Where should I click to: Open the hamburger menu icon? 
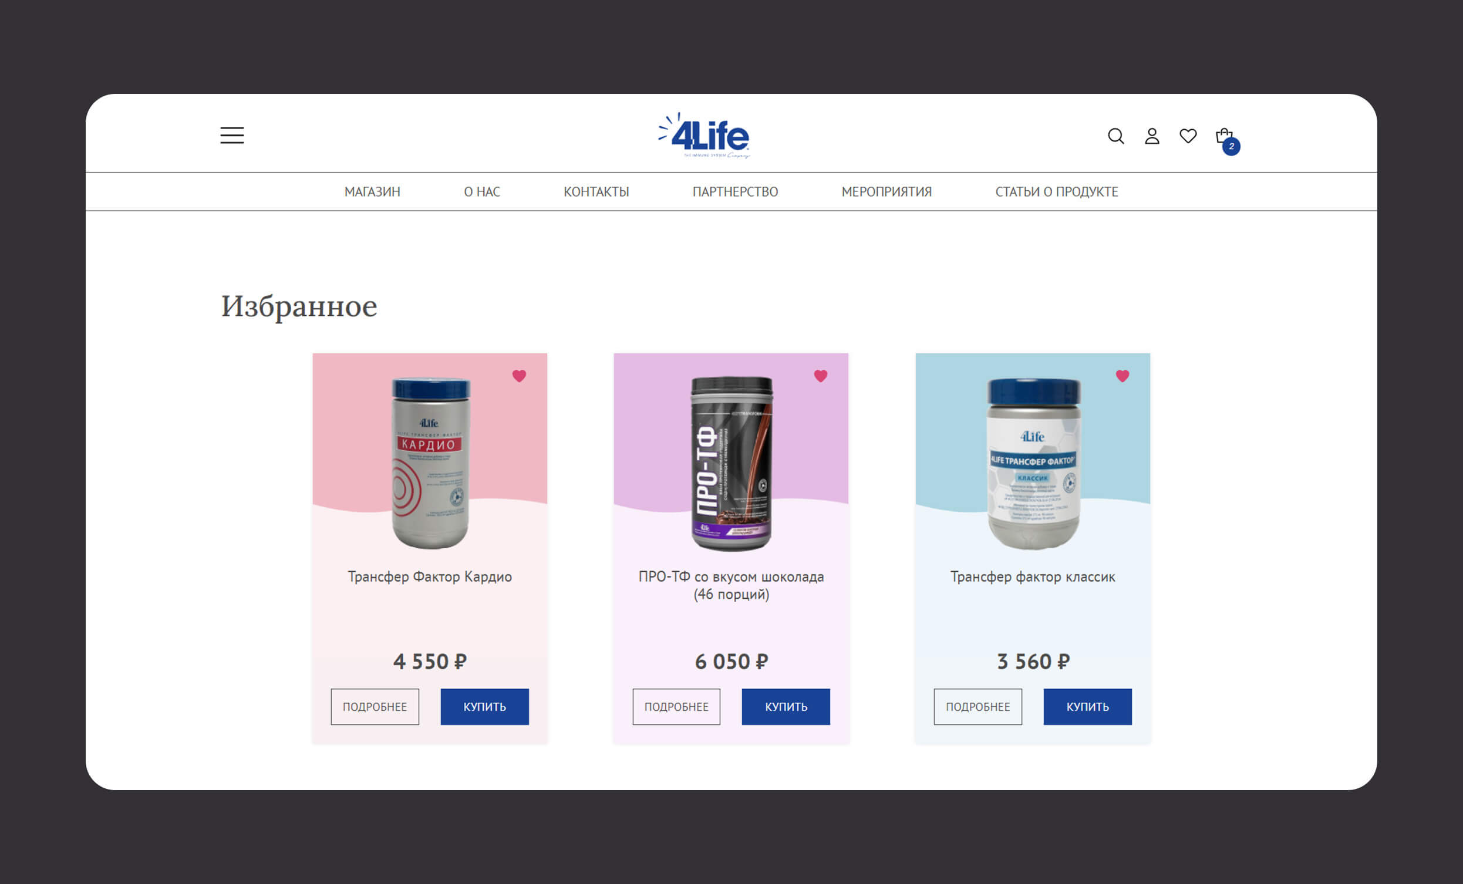pyautogui.click(x=232, y=136)
